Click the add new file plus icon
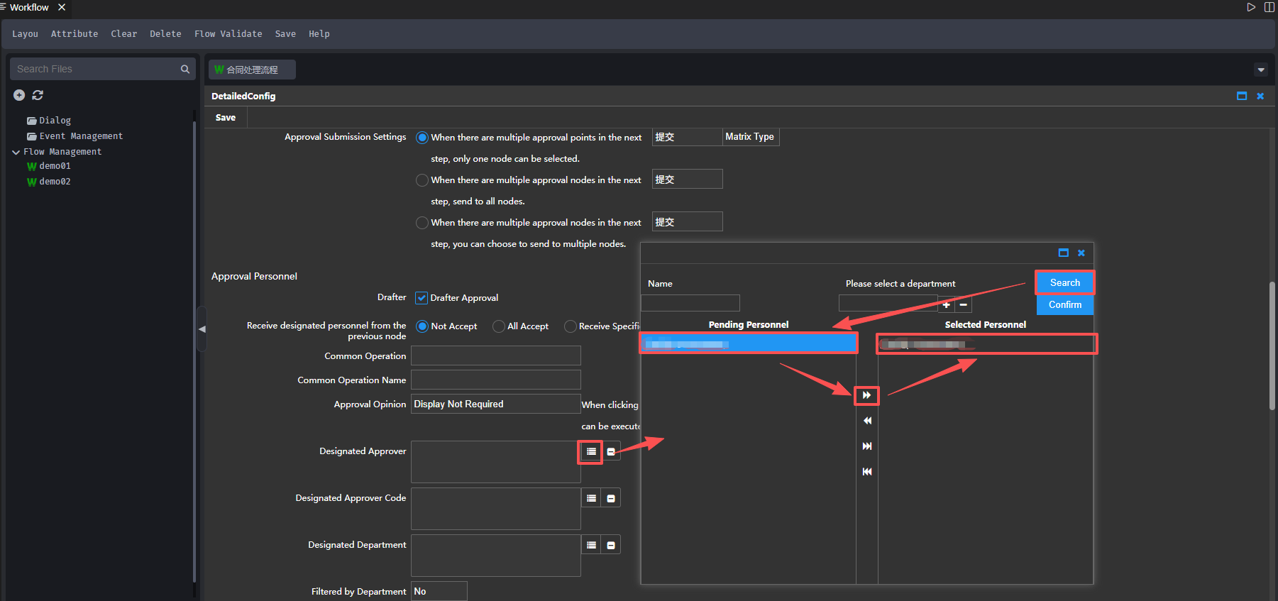The width and height of the screenshot is (1278, 601). click(19, 95)
